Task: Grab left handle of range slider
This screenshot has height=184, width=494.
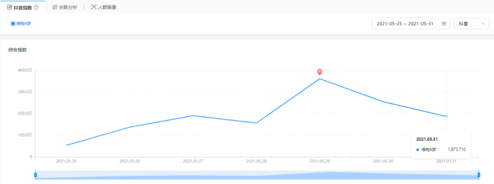Action: coord(35,175)
